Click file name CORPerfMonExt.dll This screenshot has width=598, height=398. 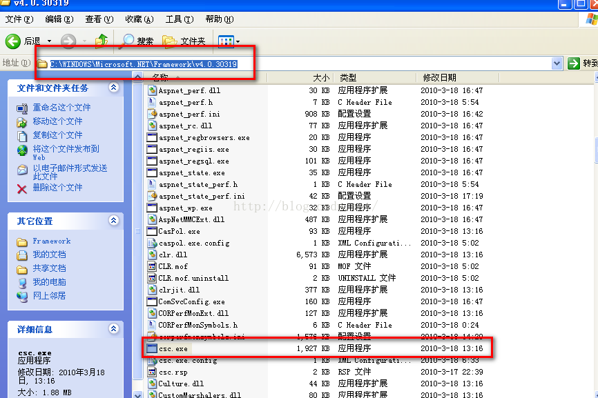[x=193, y=313]
